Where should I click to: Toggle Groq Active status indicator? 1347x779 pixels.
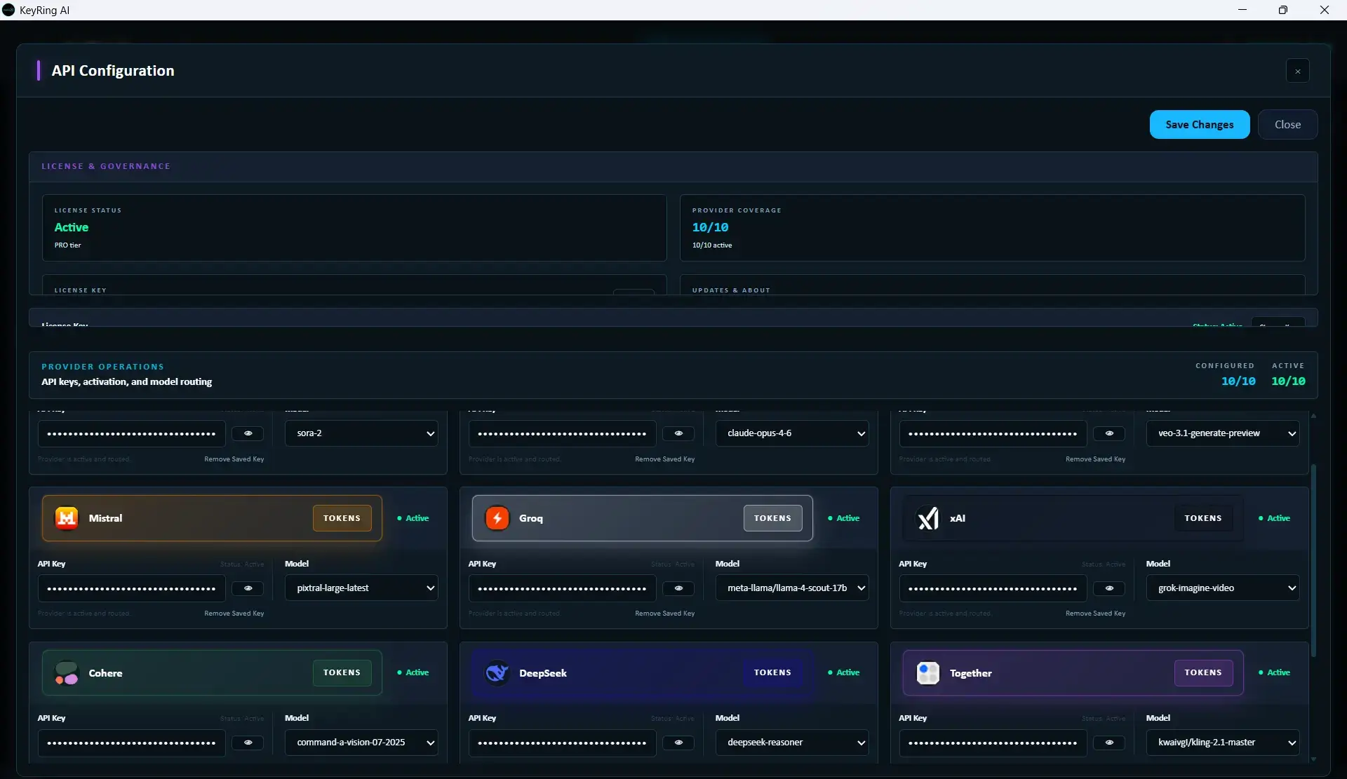[844, 518]
